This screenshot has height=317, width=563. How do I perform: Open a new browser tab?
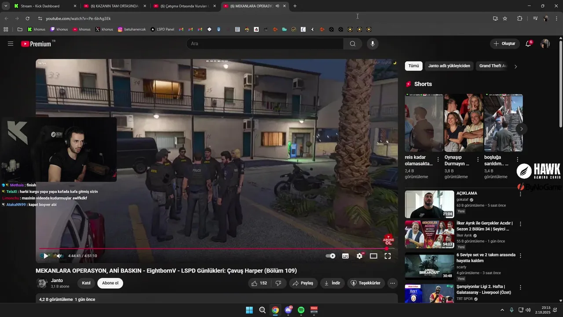pyautogui.click(x=295, y=6)
